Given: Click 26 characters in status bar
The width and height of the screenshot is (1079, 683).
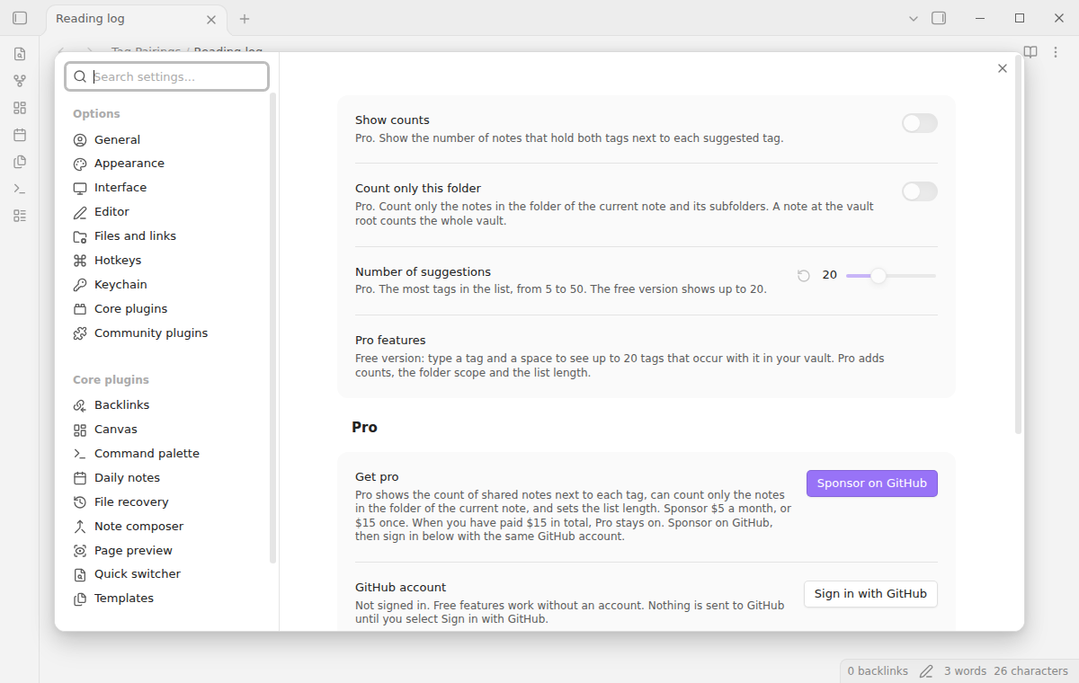Looking at the screenshot, I should 1031,671.
